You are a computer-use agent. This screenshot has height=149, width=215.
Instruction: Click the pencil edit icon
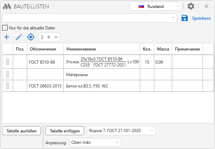click(x=19, y=37)
